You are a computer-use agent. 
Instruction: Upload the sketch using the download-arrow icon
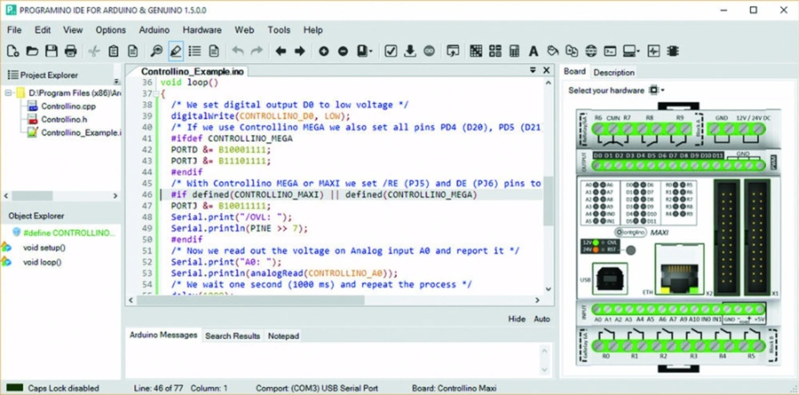click(410, 51)
